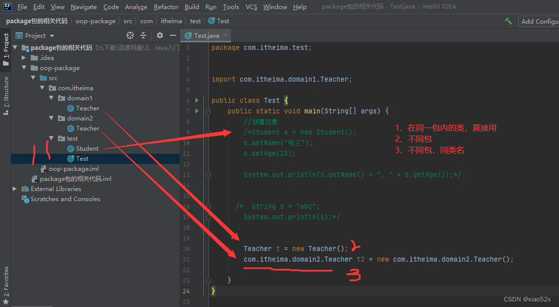Open the VCS menu
Screen dimensions: 559x307
tap(251, 7)
